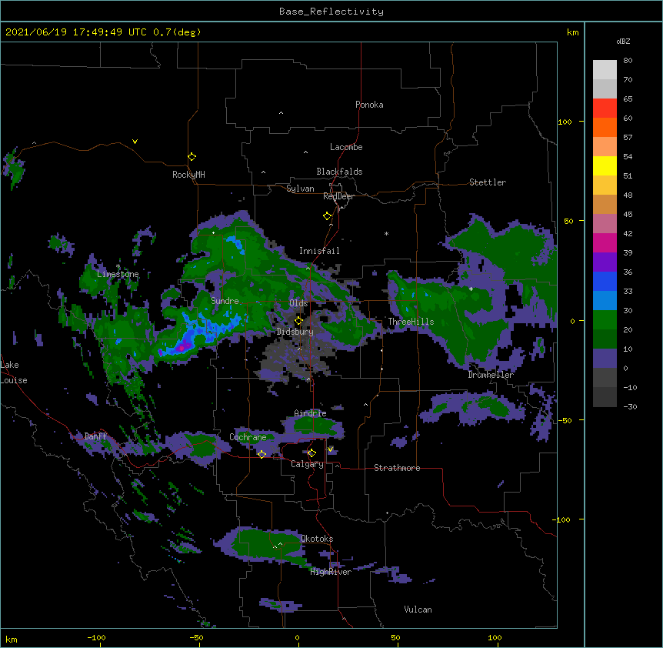The height and width of the screenshot is (648, 663).
Task: Click the Stettler town label
Action: tap(488, 182)
